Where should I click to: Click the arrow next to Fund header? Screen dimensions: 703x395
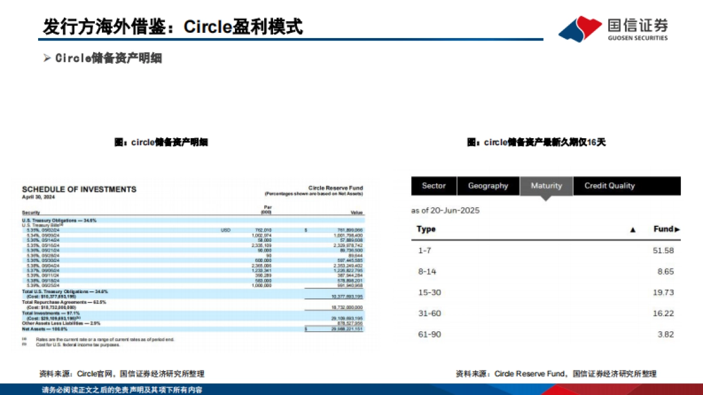click(678, 229)
